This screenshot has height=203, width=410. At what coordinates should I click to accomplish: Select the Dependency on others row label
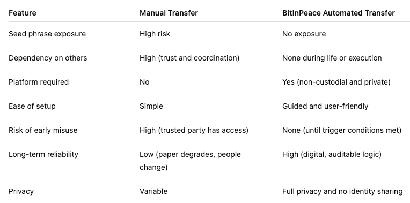(48, 58)
